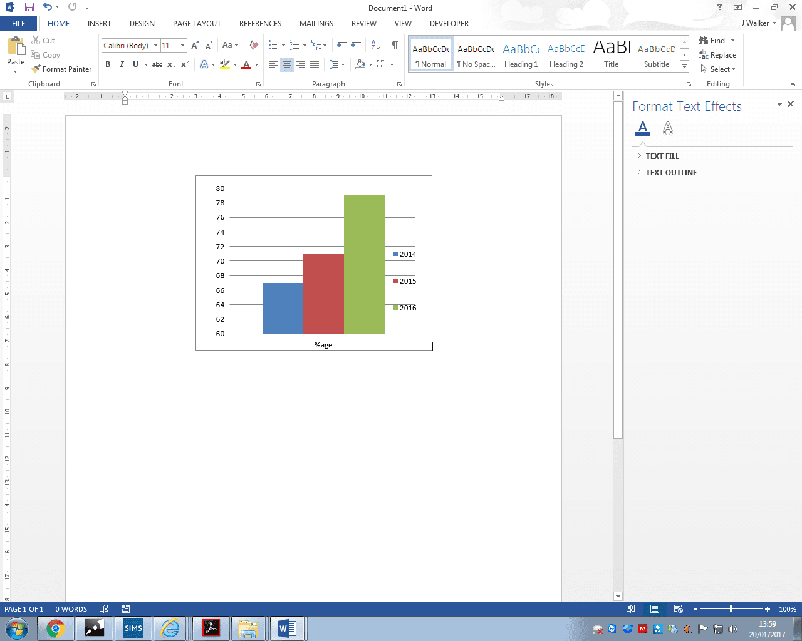
Task: Toggle Center alignment
Action: [x=286, y=64]
